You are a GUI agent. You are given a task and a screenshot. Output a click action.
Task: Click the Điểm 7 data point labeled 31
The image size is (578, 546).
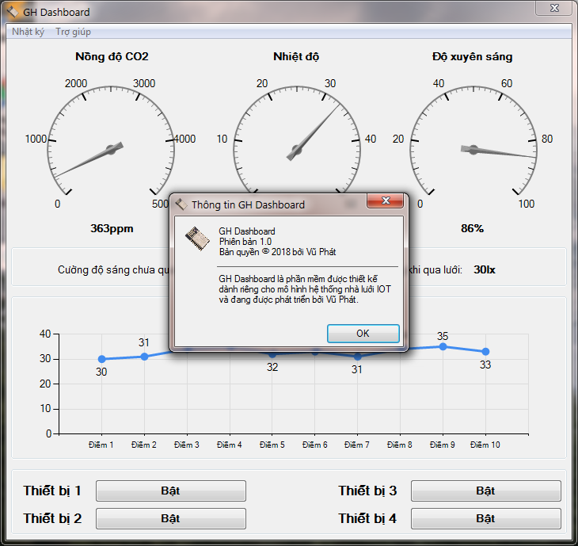point(357,357)
